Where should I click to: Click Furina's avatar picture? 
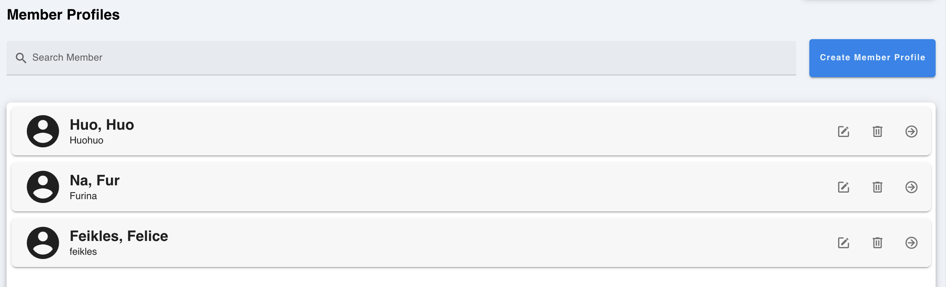pyautogui.click(x=43, y=187)
